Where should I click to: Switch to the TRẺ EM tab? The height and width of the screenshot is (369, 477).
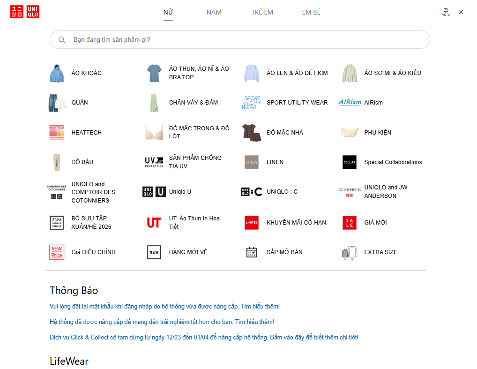pyautogui.click(x=262, y=12)
